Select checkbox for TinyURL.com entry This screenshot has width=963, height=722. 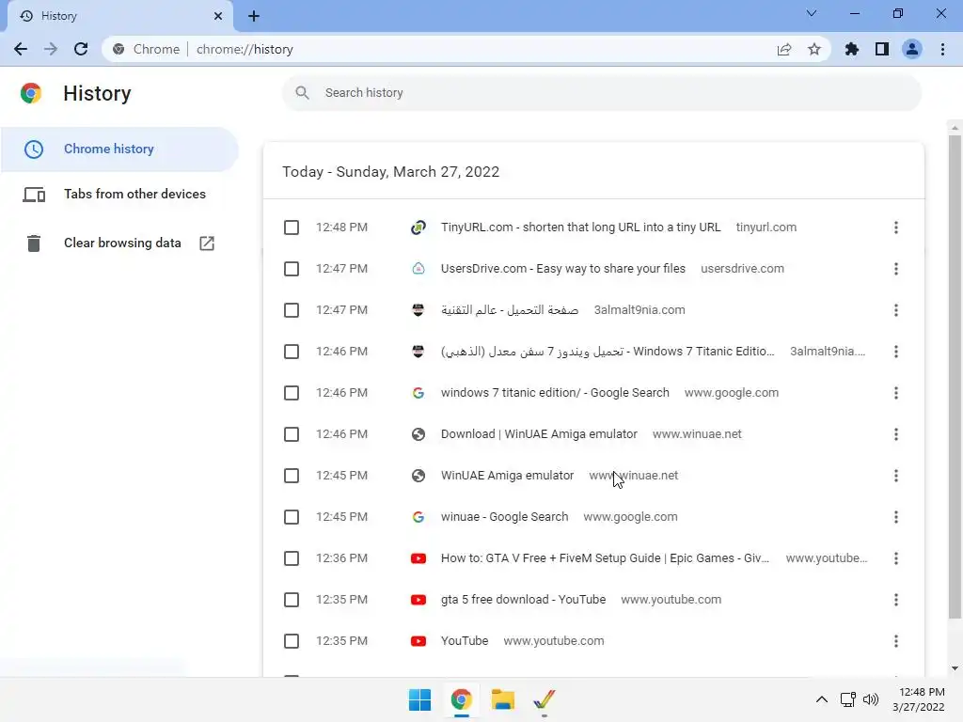[292, 228]
